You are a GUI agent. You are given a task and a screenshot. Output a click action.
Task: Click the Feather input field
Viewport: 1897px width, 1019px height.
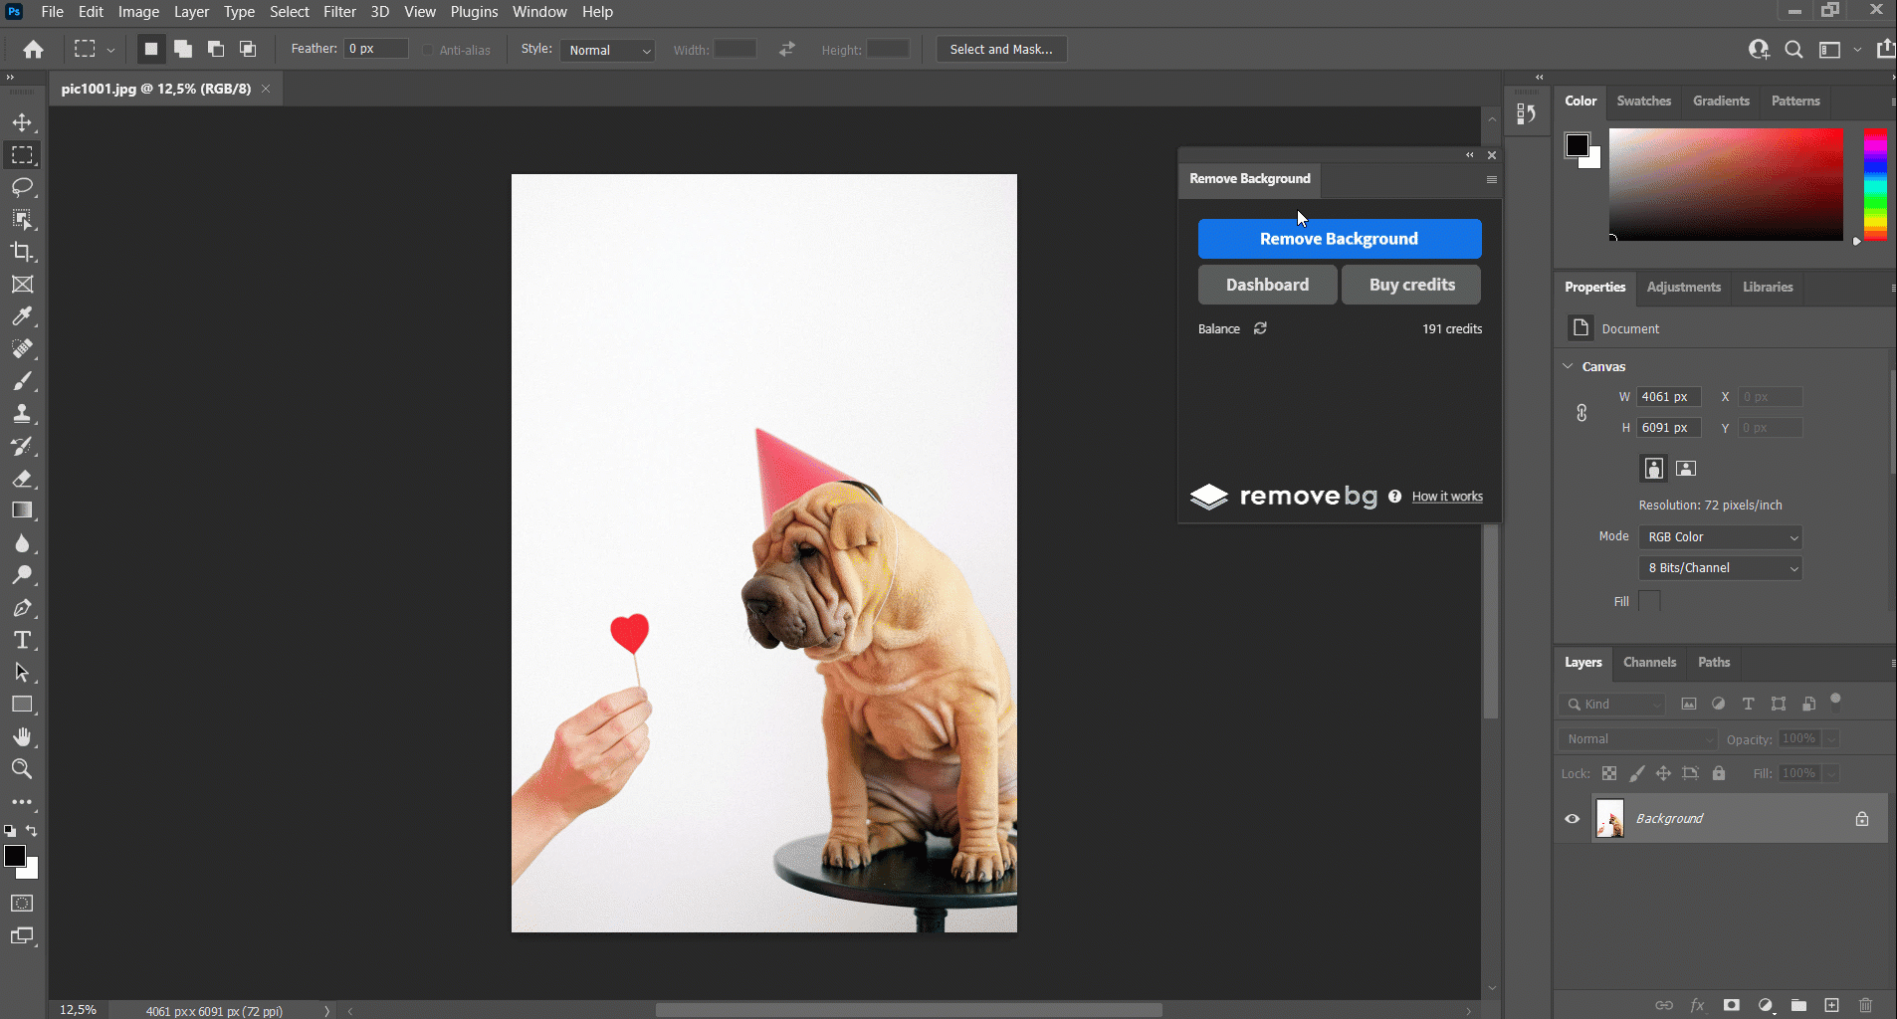point(375,48)
